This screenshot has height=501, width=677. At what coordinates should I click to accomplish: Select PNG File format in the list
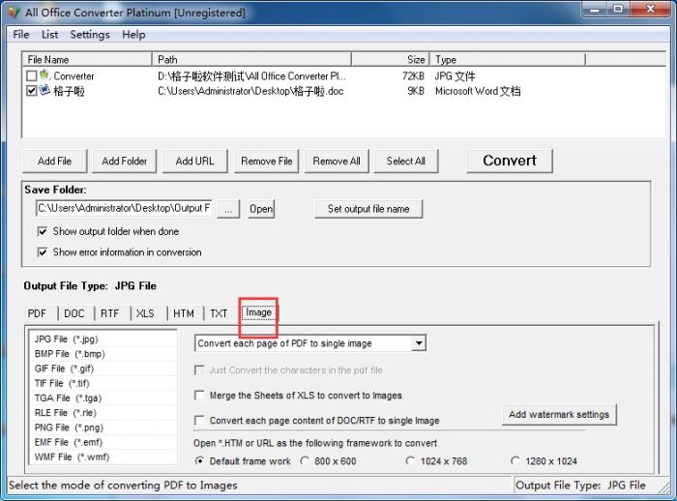(66, 427)
